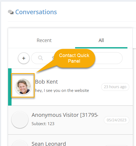
Task: Click the 05/24/2023 date badge
Action: pos(116,120)
